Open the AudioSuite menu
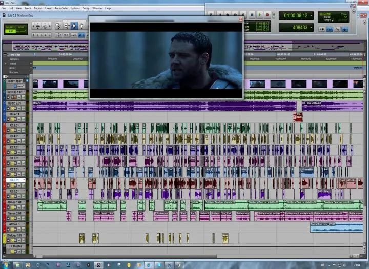This screenshot has height=269, width=369. [x=61, y=8]
